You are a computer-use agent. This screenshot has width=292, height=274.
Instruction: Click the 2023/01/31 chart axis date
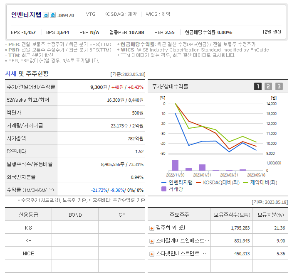[202, 175]
